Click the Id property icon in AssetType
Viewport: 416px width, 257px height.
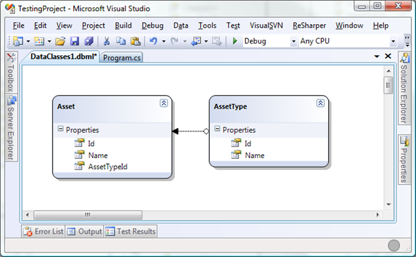coord(236,143)
